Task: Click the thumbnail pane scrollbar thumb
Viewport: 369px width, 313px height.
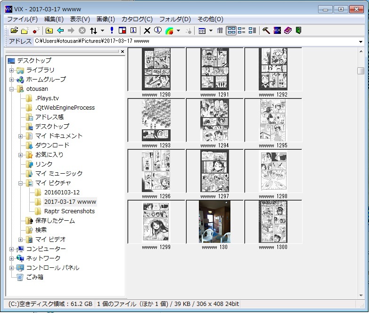Action: tap(361, 71)
